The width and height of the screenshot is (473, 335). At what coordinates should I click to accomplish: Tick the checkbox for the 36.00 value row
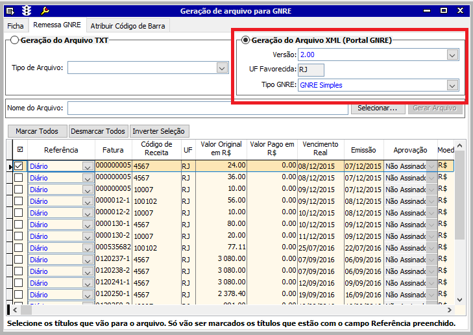pos(19,178)
